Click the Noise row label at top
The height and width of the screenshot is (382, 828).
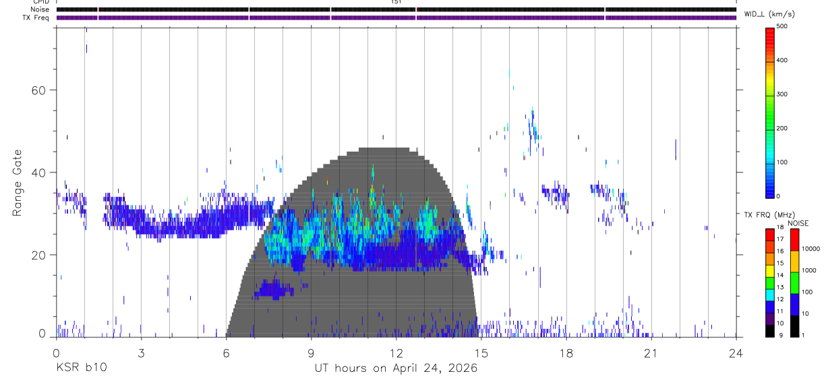pos(41,9)
